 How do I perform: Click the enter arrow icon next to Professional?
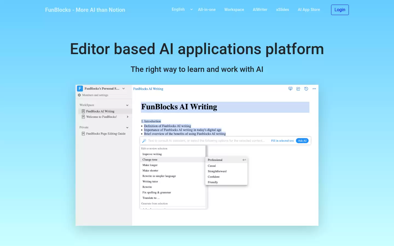pyautogui.click(x=244, y=160)
